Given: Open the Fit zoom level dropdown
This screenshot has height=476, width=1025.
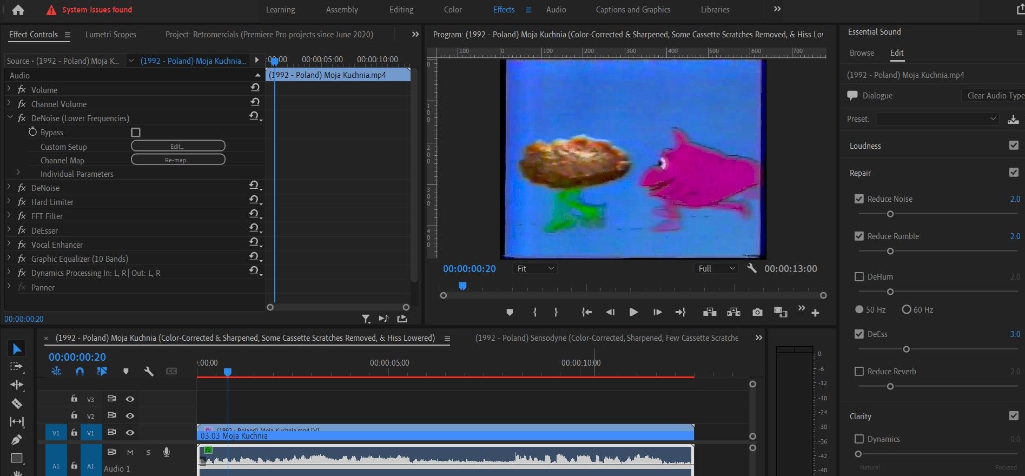Looking at the screenshot, I should pos(535,268).
